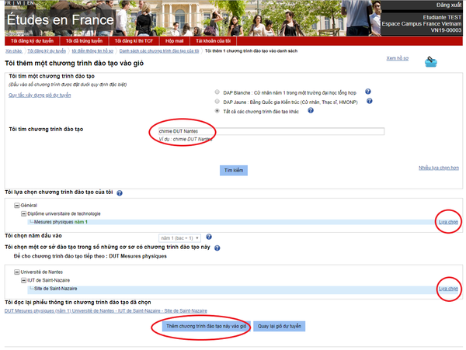Open Hộp mail menu tab
The width and height of the screenshot is (466, 350).
(175, 41)
